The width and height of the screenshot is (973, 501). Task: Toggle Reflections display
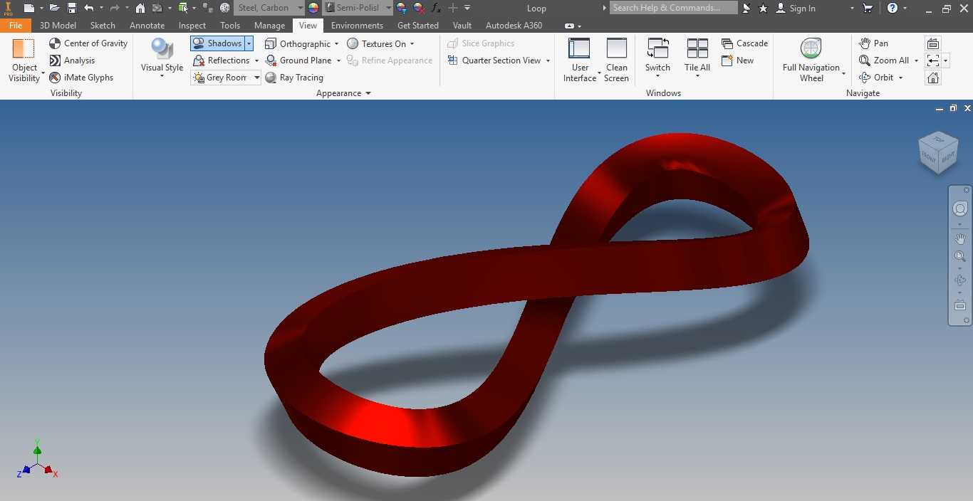tap(222, 60)
